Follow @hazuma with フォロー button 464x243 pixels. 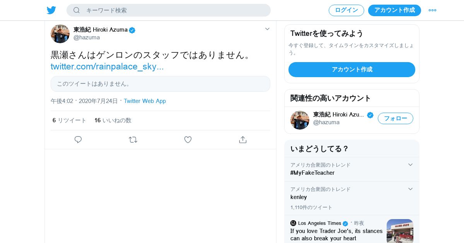tap(395, 118)
